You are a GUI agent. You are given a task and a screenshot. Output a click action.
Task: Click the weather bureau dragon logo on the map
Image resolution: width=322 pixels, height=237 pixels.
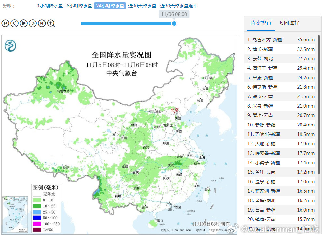pyautogui.click(x=10, y=46)
